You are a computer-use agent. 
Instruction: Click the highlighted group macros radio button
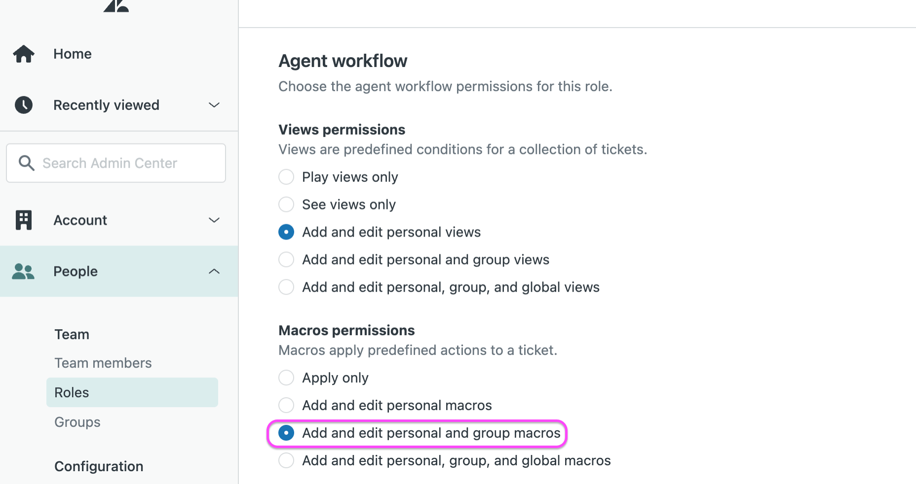pyautogui.click(x=286, y=433)
